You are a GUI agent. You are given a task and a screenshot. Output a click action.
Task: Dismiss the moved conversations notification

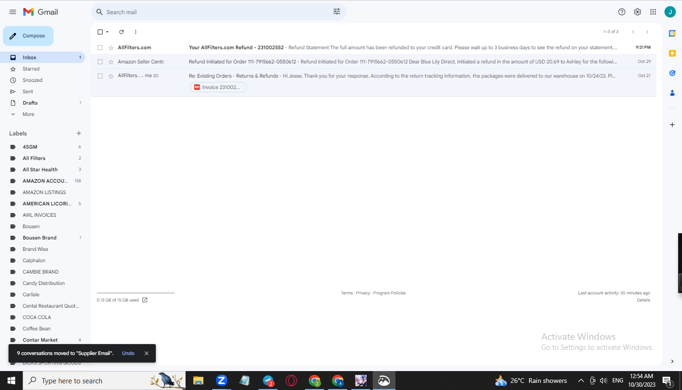click(x=146, y=353)
